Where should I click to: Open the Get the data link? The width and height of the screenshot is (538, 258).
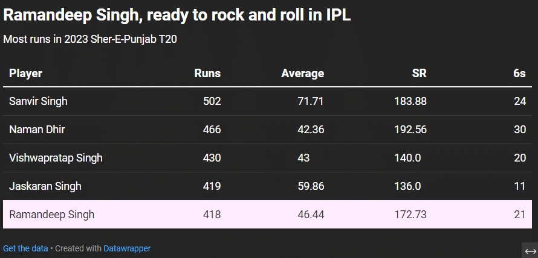click(25, 248)
